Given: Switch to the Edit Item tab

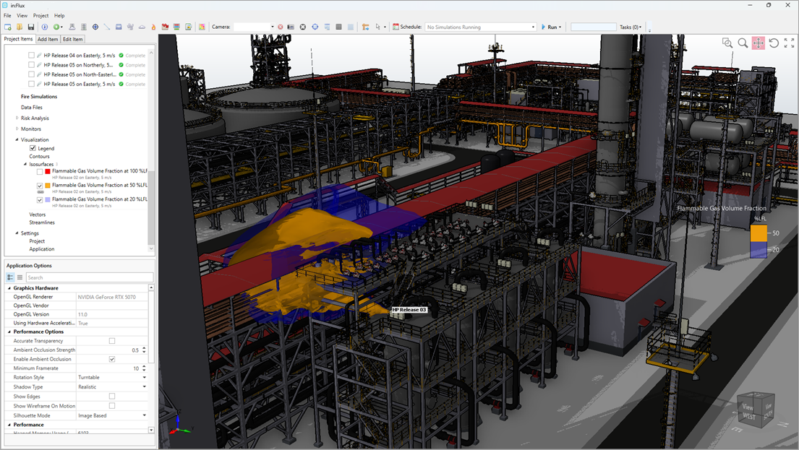Looking at the screenshot, I should pos(73,39).
